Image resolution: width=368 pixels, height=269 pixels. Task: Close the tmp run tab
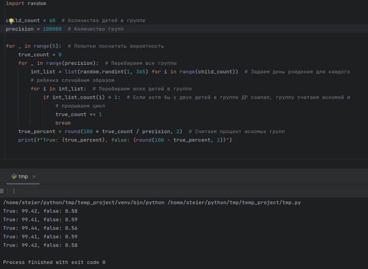click(34, 177)
